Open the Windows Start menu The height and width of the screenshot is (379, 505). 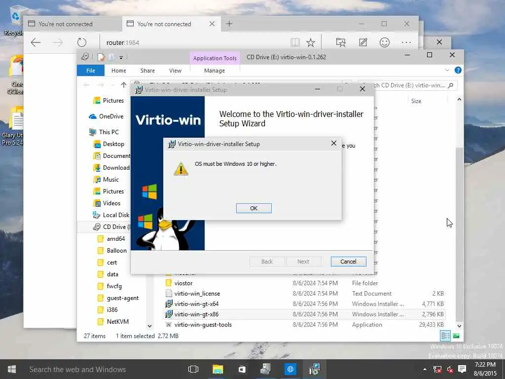point(12,369)
